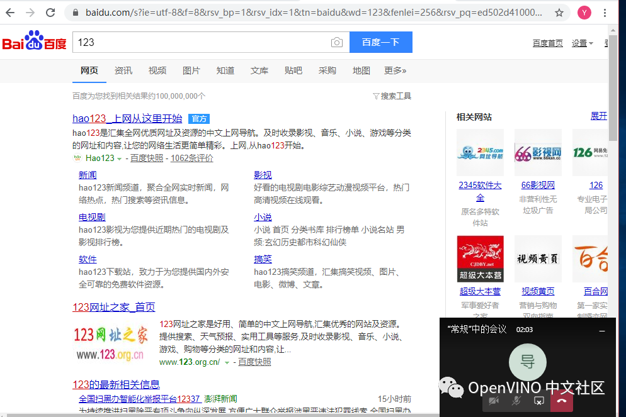Image resolution: width=626 pixels, height=417 pixels.
Task: Expand the arrow next to www.123.org.cn/
Action: [x=227, y=362]
